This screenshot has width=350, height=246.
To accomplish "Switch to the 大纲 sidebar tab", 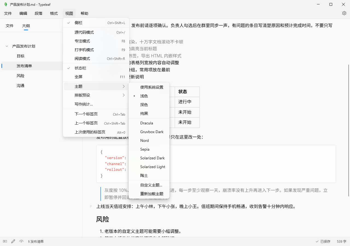I will pyautogui.click(x=26, y=26).
